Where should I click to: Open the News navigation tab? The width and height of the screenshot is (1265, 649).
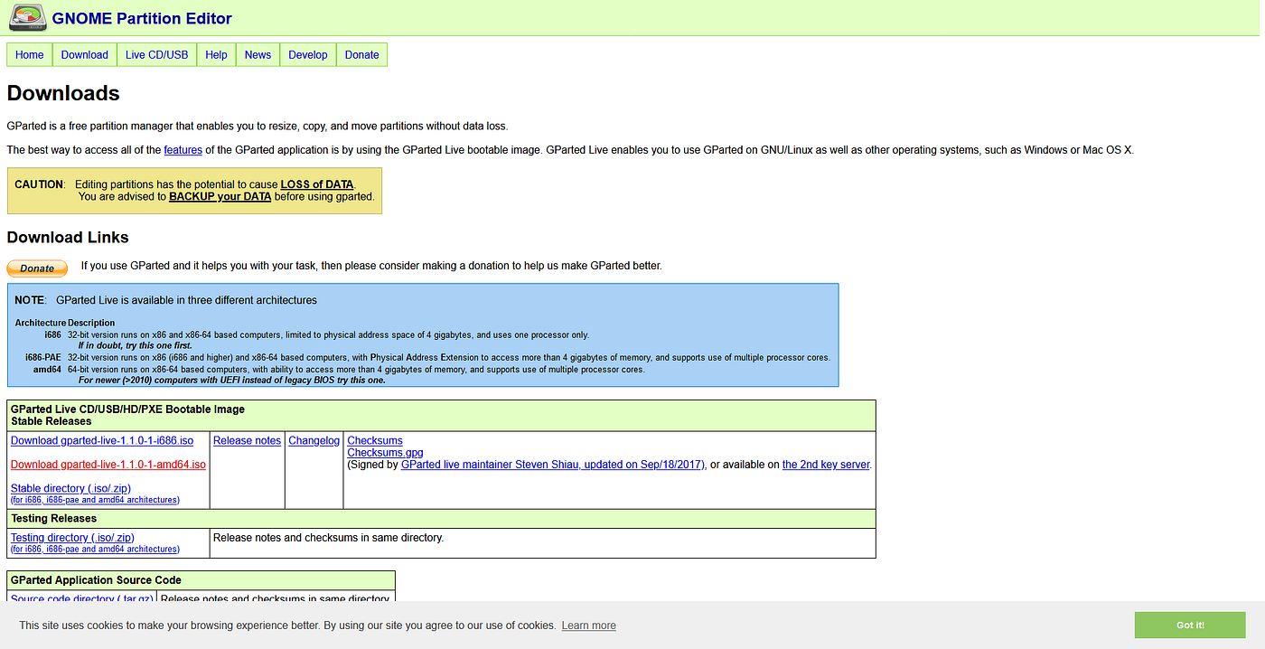pos(258,55)
